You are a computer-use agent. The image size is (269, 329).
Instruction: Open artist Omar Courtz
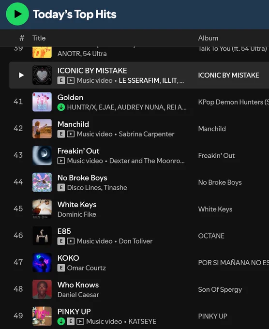(87, 268)
